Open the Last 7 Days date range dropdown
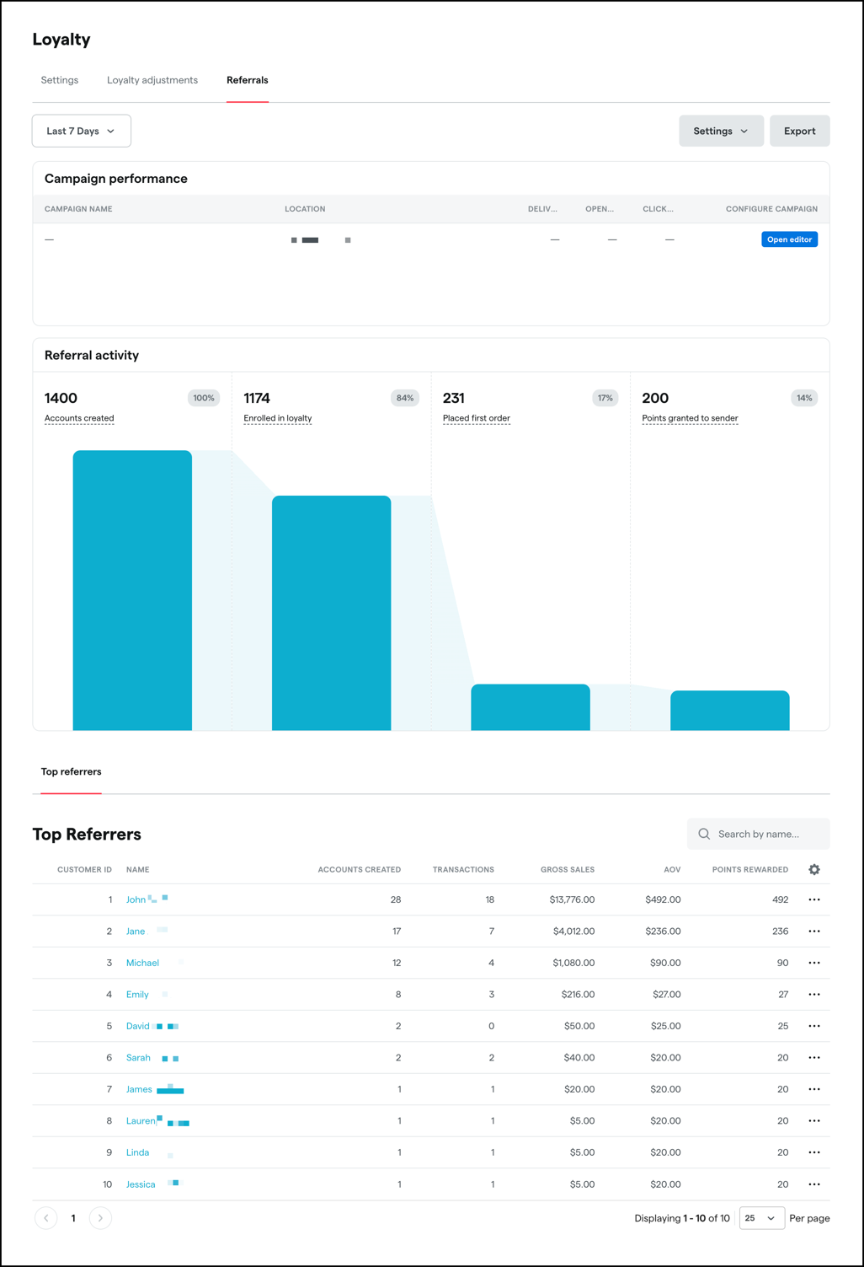This screenshot has height=1267, width=864. pos(82,131)
